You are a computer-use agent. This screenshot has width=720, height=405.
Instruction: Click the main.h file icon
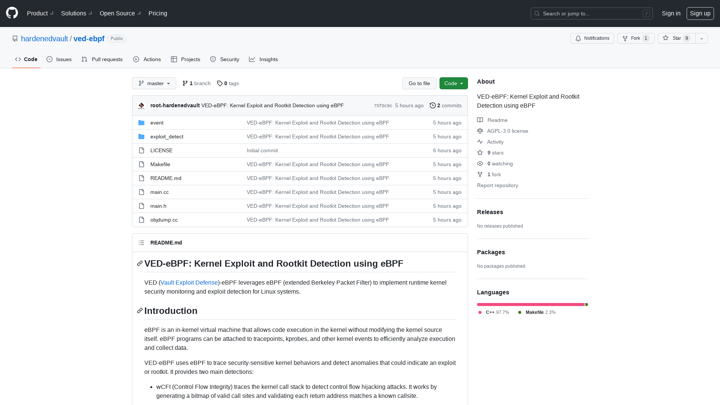(141, 206)
